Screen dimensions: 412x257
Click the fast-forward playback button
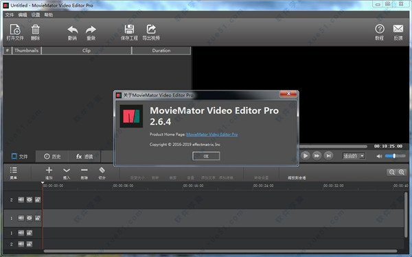(x=317, y=156)
